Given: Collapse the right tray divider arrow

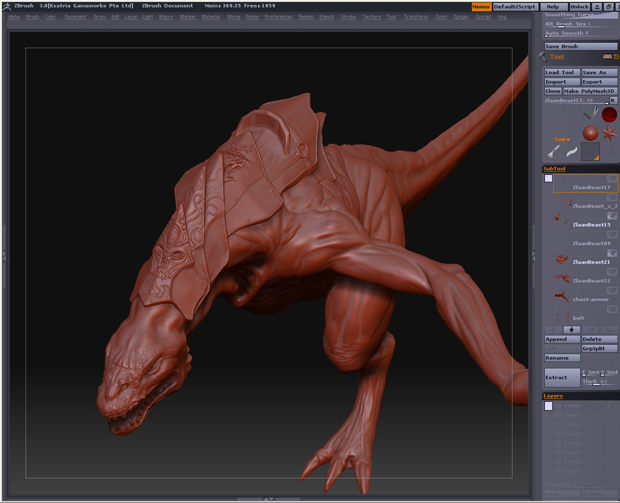Looking at the screenshot, I should pyautogui.click(x=533, y=256).
